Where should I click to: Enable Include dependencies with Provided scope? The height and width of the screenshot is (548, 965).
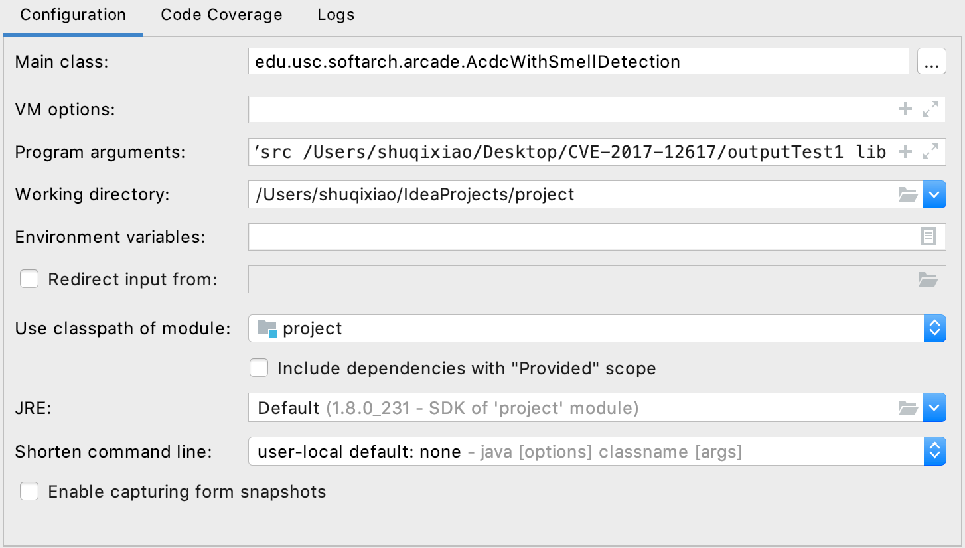(259, 368)
